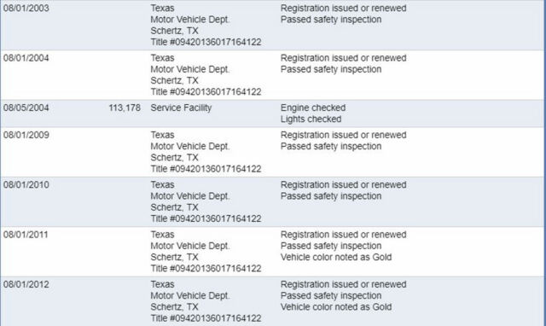
Task: Click the 08/01/2003 date entry
Action: pyautogui.click(x=26, y=8)
